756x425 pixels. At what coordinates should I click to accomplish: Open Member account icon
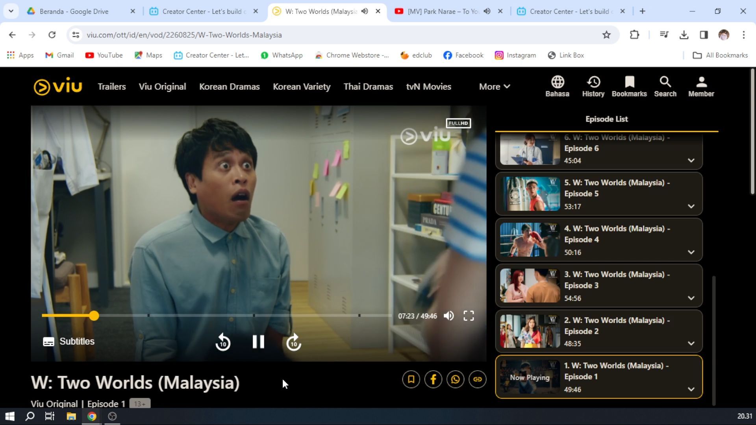701,86
